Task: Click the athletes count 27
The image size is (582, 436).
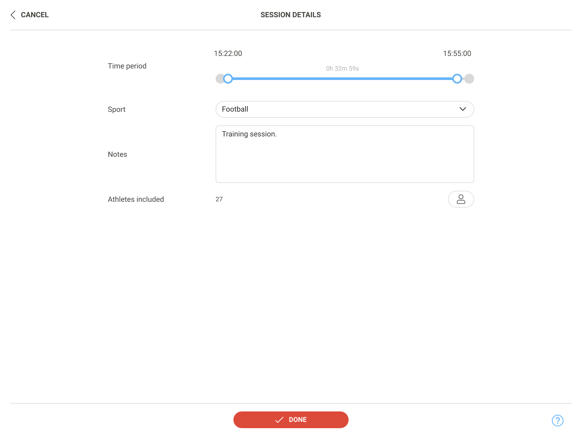Action: tap(219, 199)
